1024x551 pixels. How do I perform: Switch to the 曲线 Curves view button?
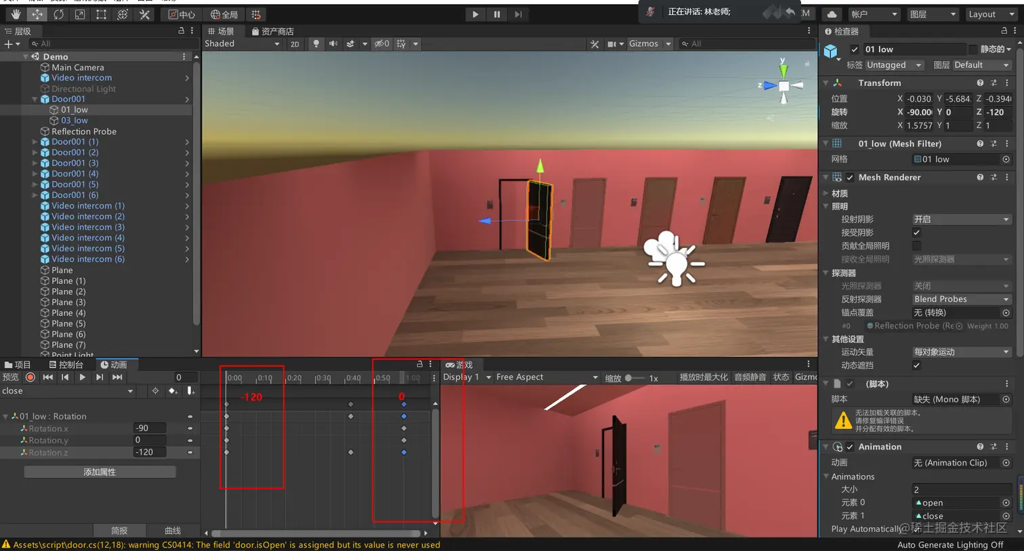(x=173, y=531)
